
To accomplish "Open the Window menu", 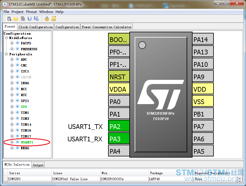I will tap(46, 12).
